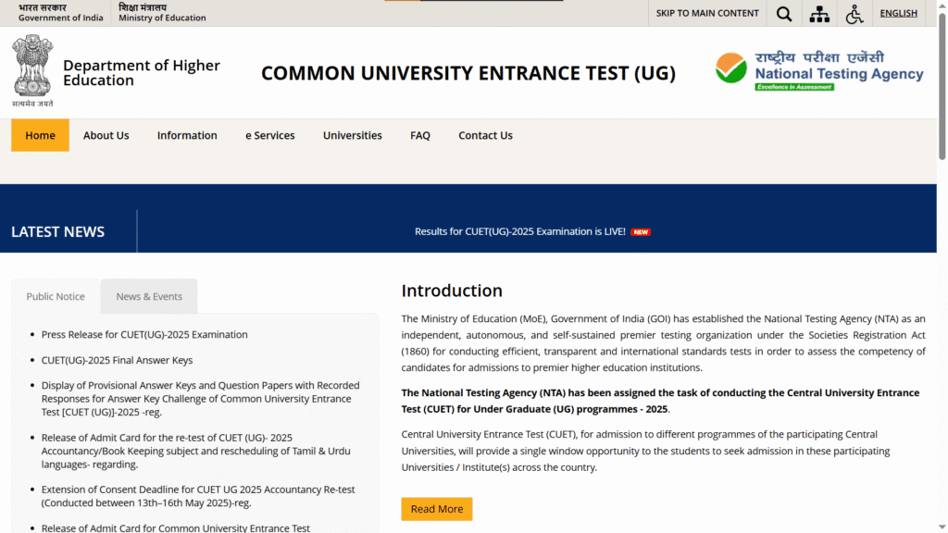948x533 pixels.
Task: Click the Department of Higher Education title
Action: point(142,72)
